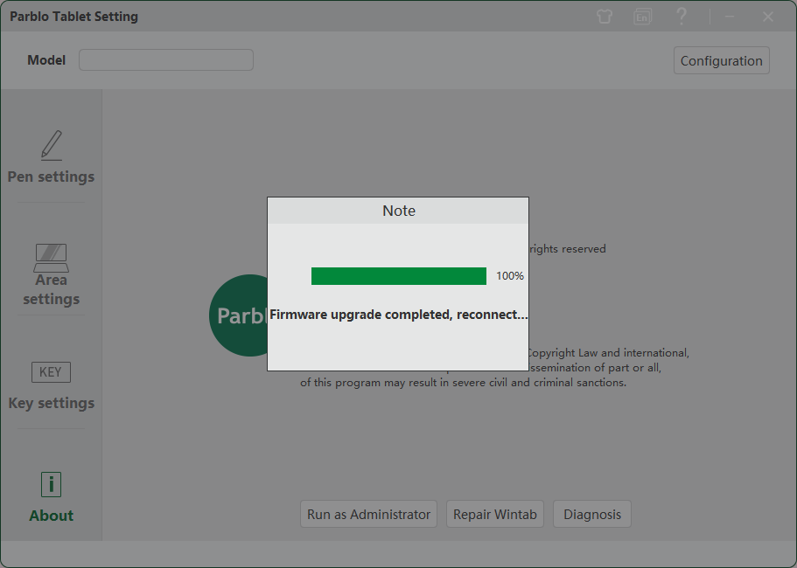Select the Area settings tablet icon
This screenshot has width=797, height=568.
[x=52, y=258]
